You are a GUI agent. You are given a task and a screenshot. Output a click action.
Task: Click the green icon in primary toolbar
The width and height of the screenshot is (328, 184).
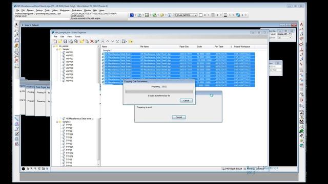pyautogui.click(x=154, y=15)
